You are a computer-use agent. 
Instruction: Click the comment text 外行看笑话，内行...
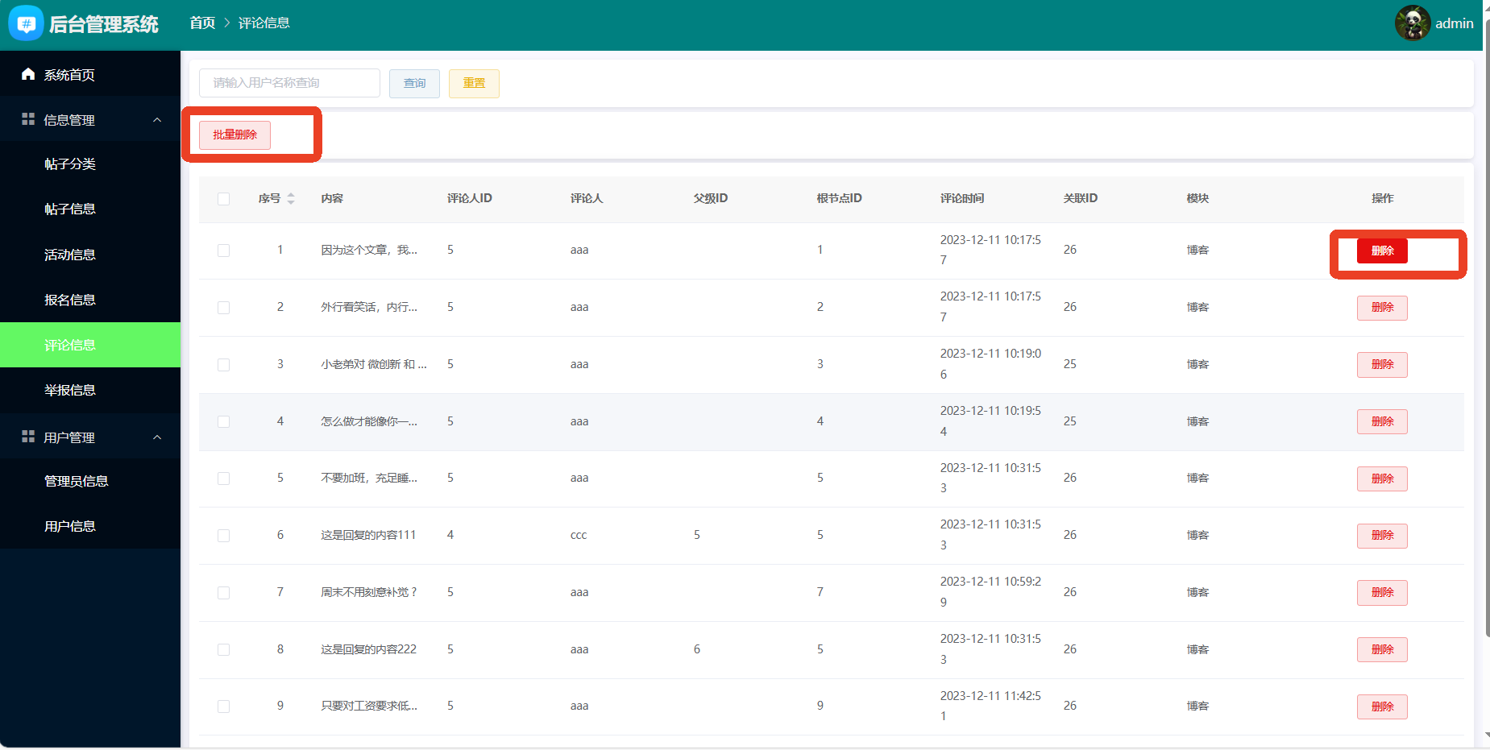369,307
